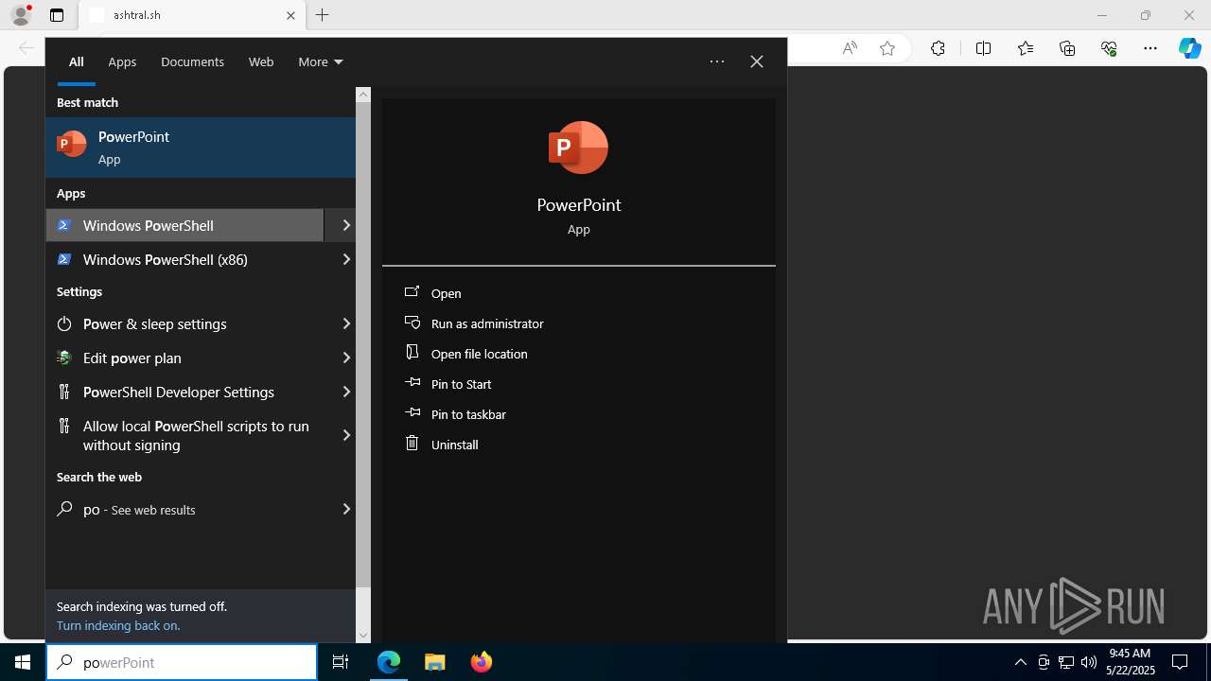Open Edge profile avatar
1211x681 pixels.
(x=21, y=15)
